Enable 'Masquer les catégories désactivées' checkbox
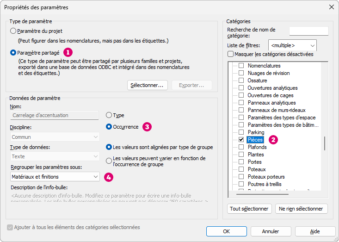The height and width of the screenshot is (242, 339). pyautogui.click(x=231, y=54)
